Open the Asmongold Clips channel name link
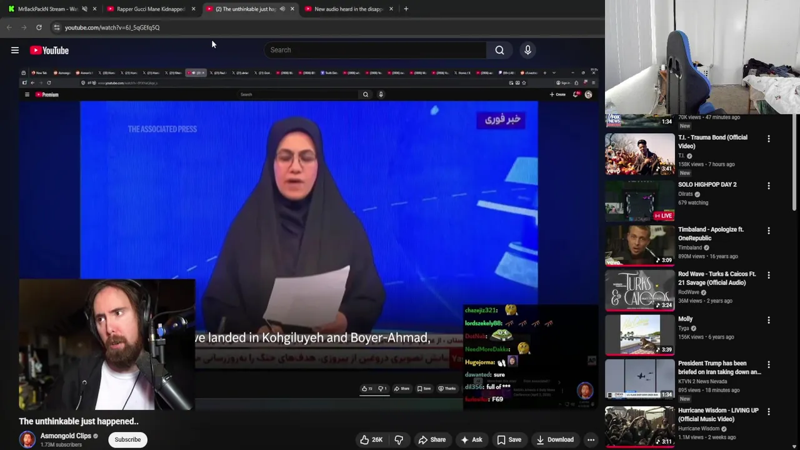800x450 pixels. (x=66, y=436)
